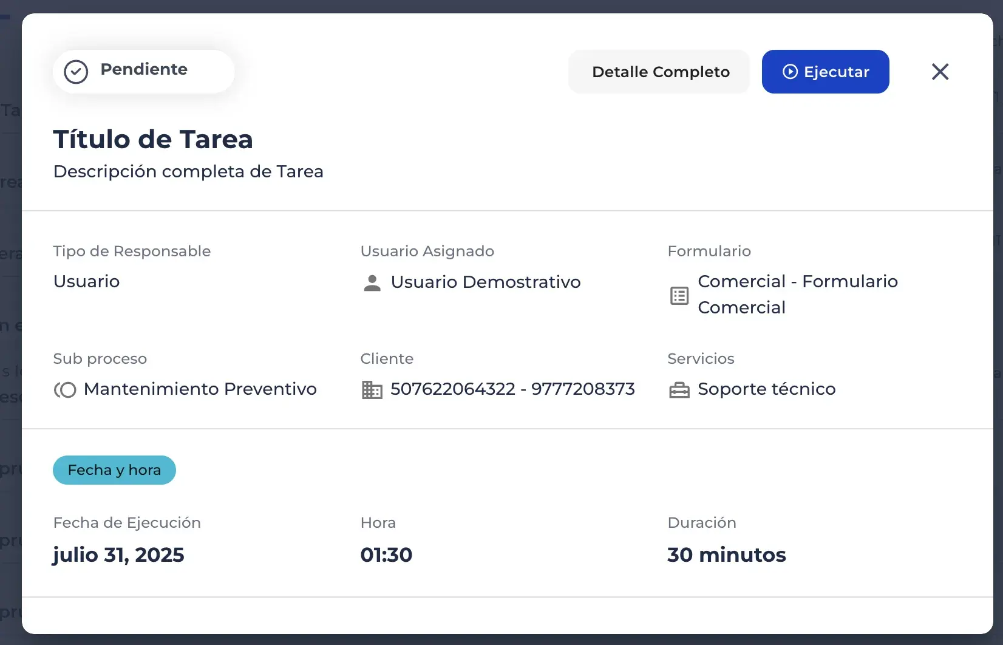Click Mantenimiento Preventivo value
The width and height of the screenshot is (1003, 645).
tap(200, 389)
